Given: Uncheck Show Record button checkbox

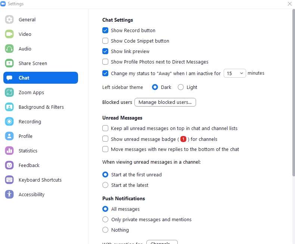Looking at the screenshot, I should coord(105,30).
